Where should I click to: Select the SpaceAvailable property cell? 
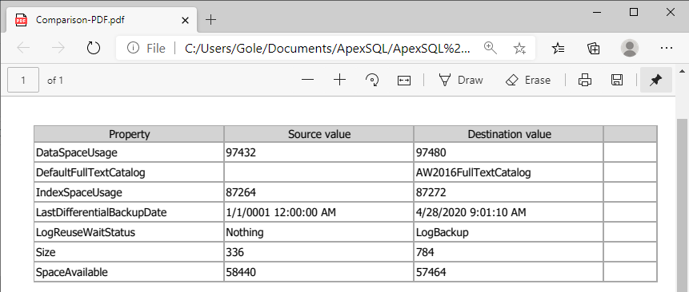click(129, 272)
